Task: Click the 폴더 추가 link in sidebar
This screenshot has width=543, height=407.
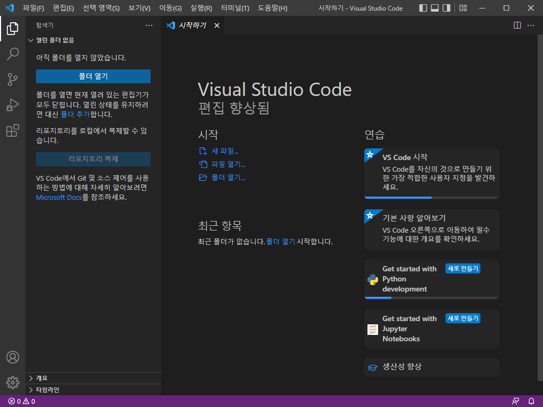Action: point(75,114)
